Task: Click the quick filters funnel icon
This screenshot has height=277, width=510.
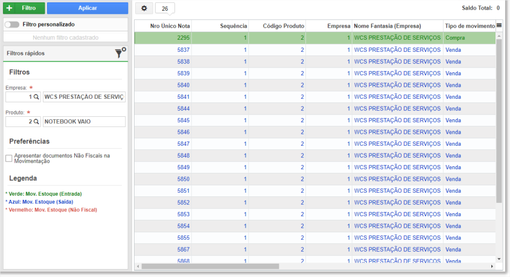Action: (120, 53)
